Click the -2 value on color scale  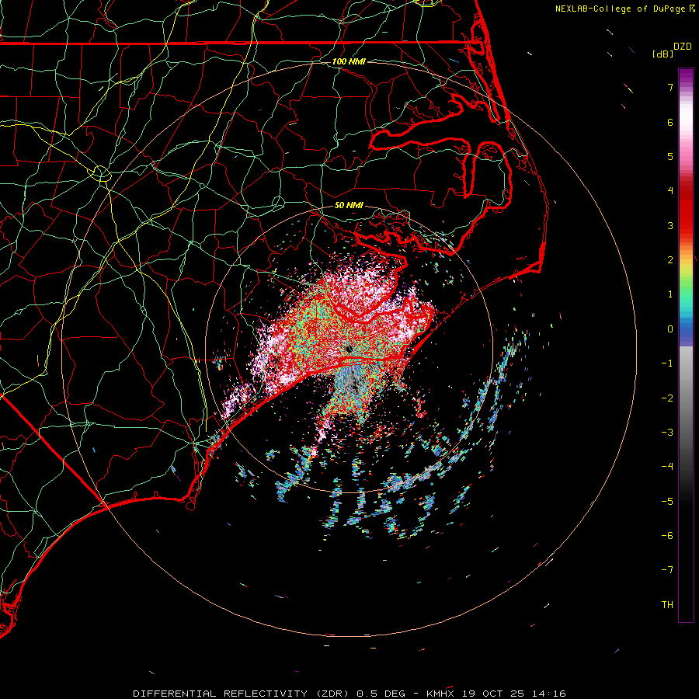click(667, 398)
